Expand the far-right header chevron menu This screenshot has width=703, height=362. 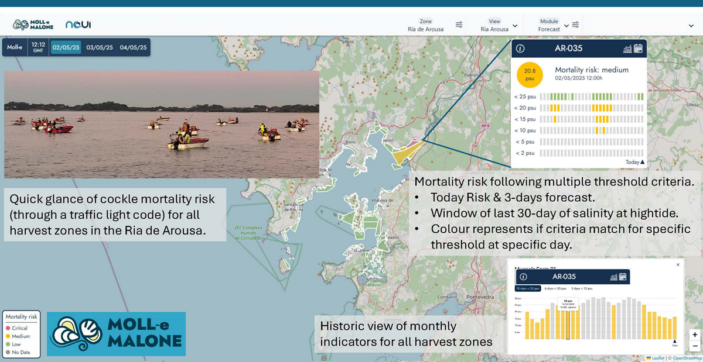click(691, 26)
